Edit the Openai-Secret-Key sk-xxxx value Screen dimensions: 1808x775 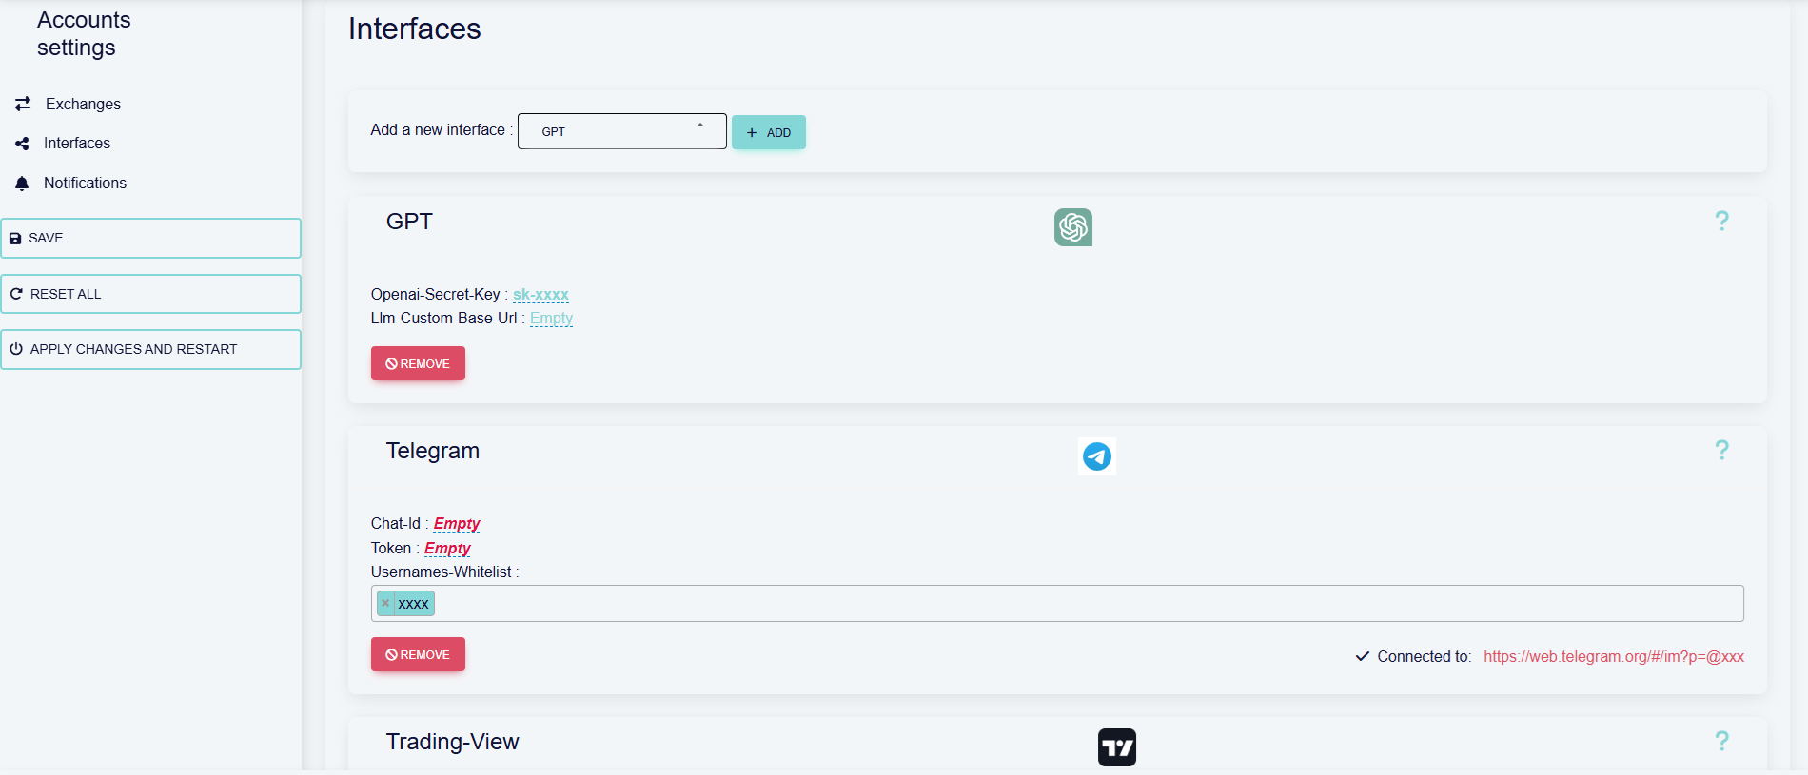(x=540, y=294)
